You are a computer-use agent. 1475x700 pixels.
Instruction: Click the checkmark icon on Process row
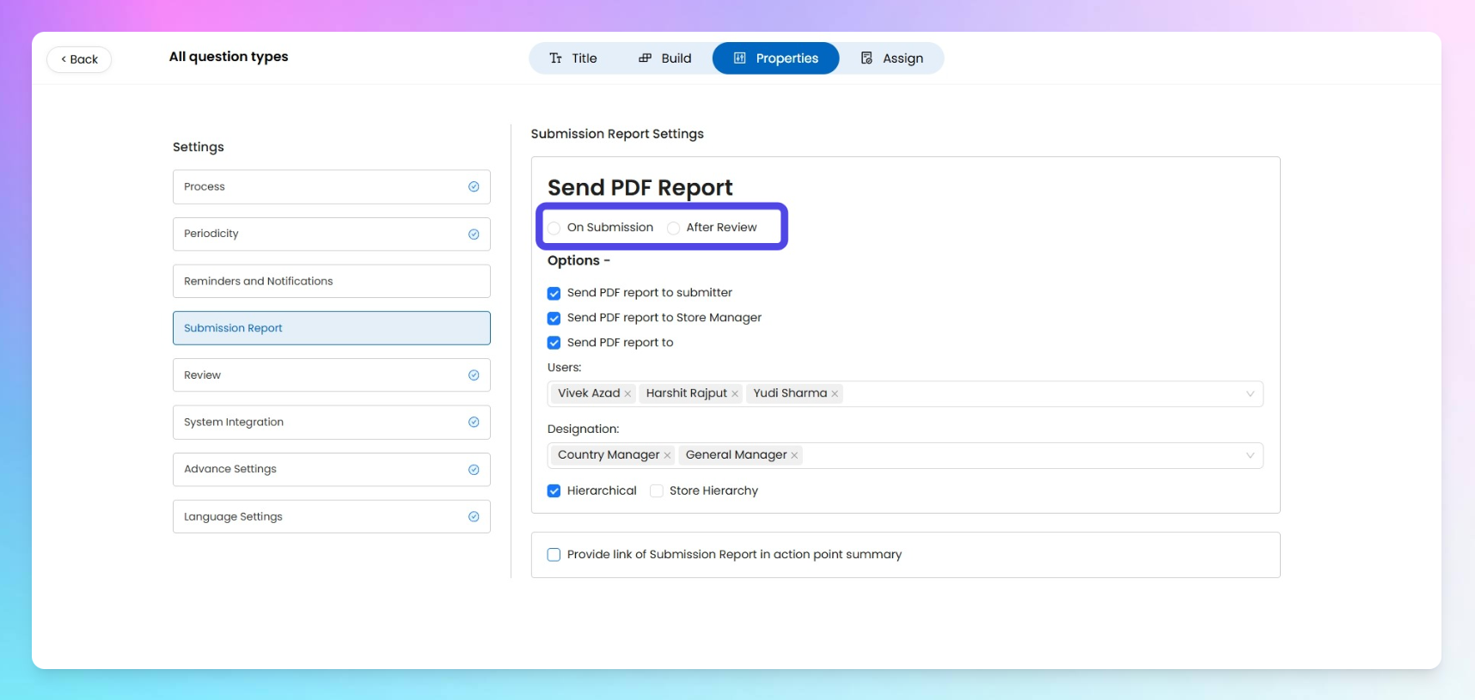474,186
